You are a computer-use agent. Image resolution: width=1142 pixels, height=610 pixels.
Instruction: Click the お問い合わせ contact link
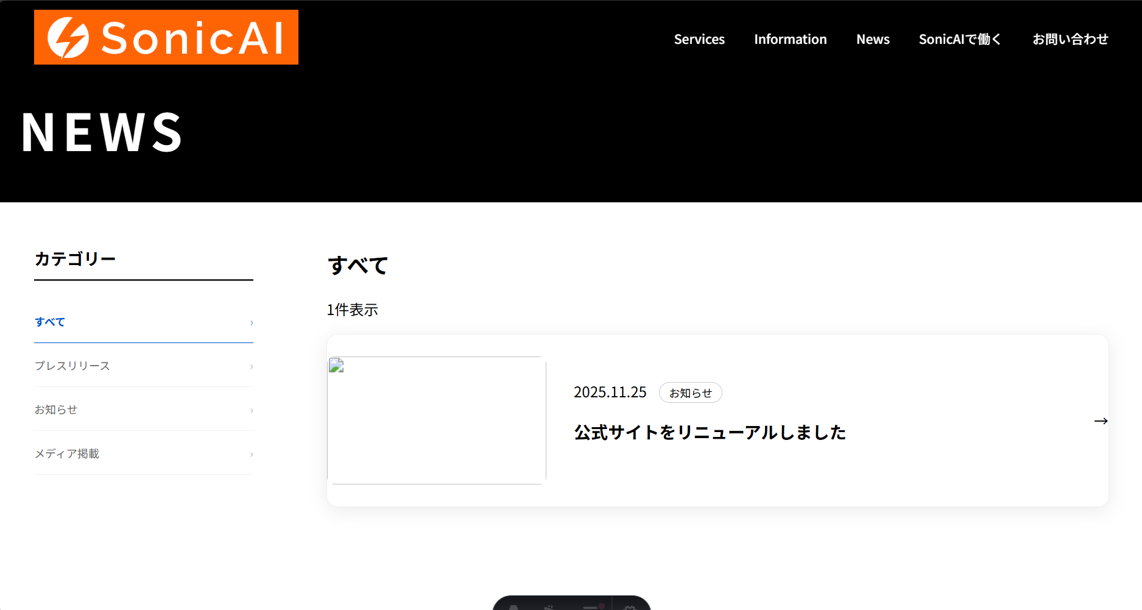[x=1070, y=40]
